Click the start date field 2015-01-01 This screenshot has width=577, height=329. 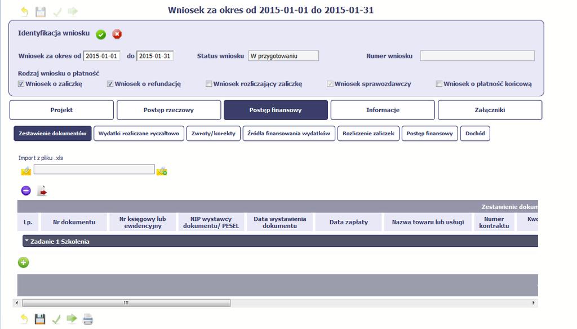click(102, 56)
